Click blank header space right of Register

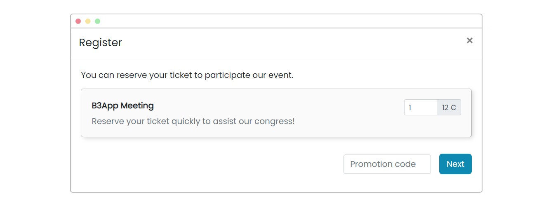coord(289,43)
